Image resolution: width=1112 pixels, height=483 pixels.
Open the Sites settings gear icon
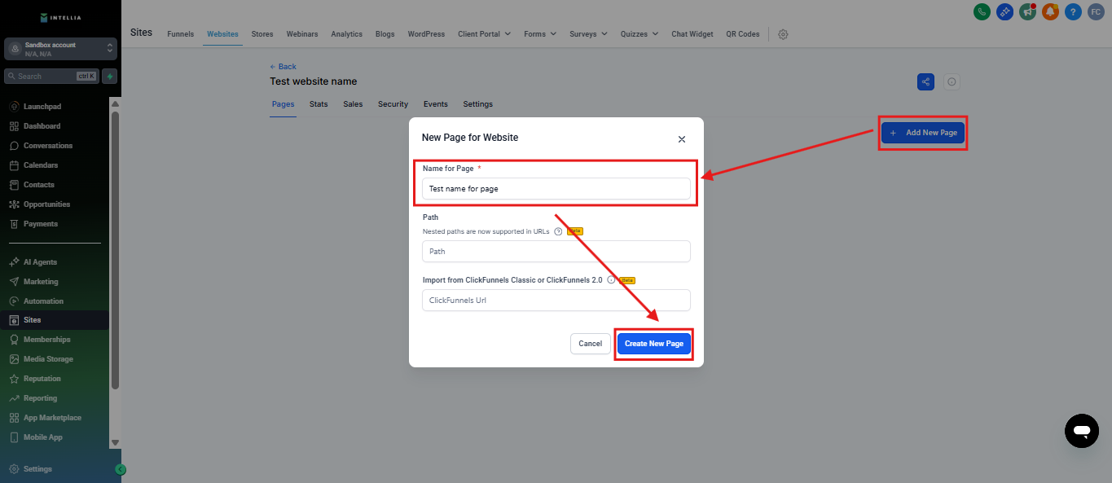(783, 34)
